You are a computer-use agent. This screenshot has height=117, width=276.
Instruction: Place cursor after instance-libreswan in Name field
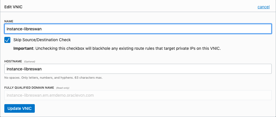coord(43,29)
